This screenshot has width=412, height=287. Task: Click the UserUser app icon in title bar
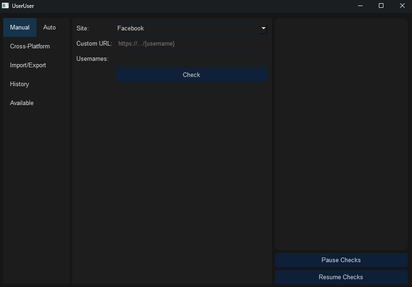[5, 6]
